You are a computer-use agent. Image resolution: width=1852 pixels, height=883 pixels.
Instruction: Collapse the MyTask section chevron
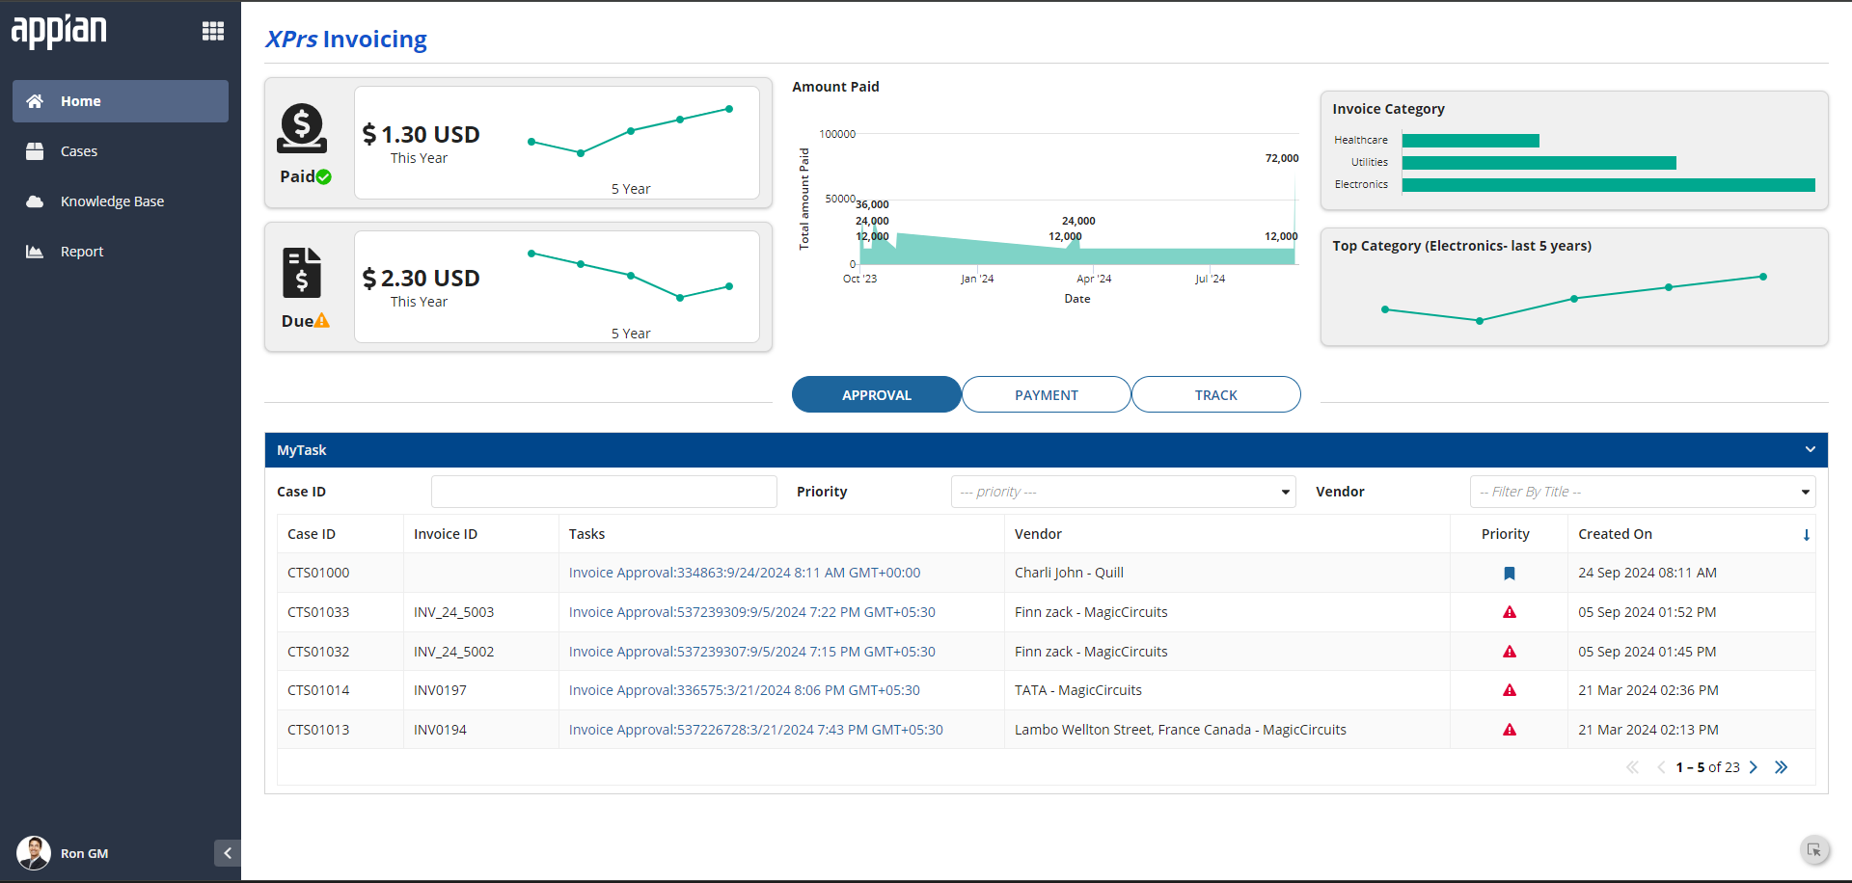[1811, 450]
